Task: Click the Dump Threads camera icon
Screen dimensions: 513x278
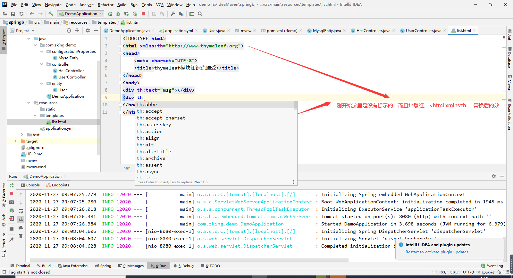Action: click(x=12, y=202)
